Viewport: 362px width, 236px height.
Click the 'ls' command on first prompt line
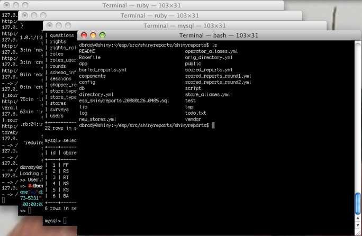point(214,45)
